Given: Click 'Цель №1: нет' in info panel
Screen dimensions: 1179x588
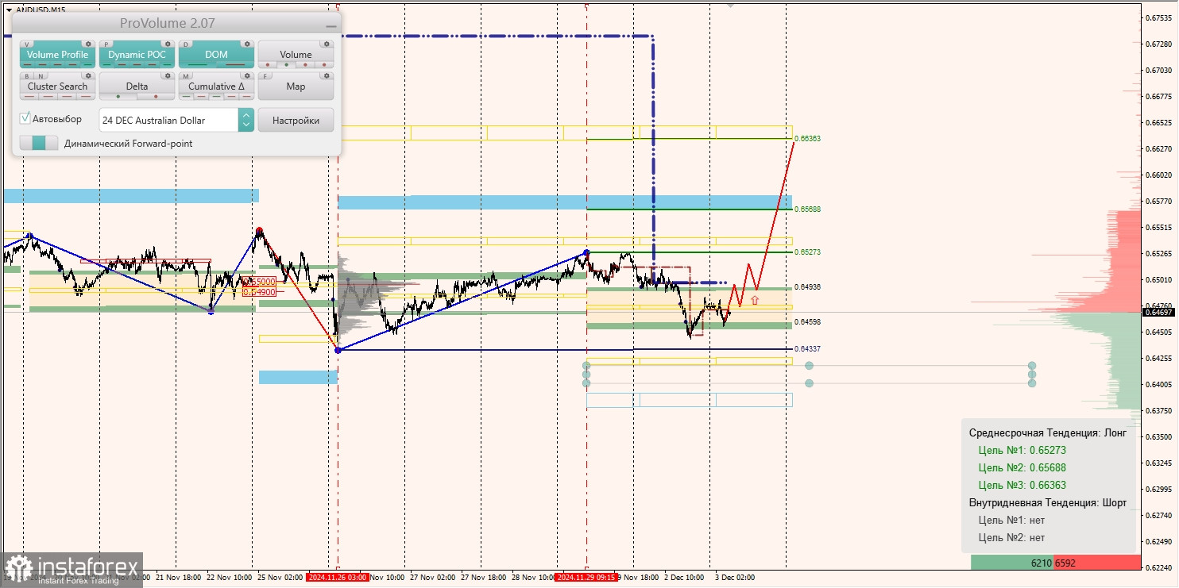Looking at the screenshot, I should pyautogui.click(x=1011, y=520).
